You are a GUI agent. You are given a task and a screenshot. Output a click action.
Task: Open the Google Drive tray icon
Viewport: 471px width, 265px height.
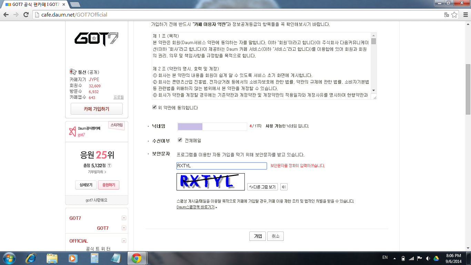point(436,258)
